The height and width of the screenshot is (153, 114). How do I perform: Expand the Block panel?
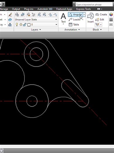(x=97, y=30)
